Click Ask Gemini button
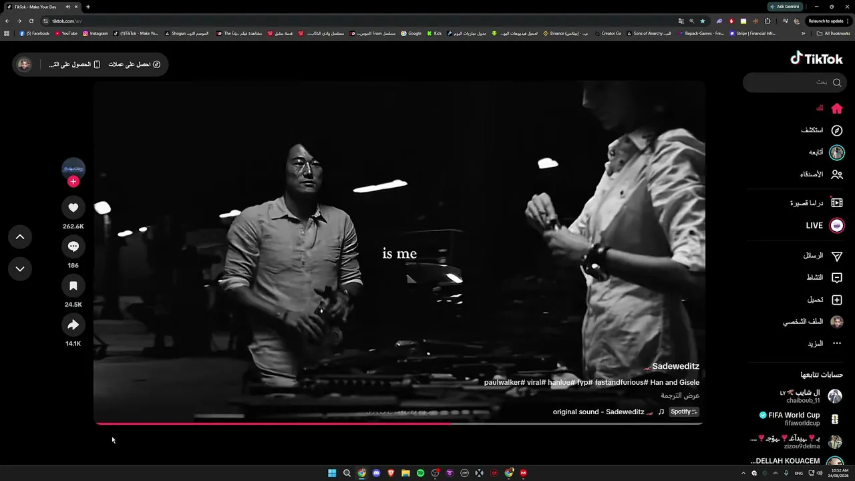The width and height of the screenshot is (855, 481). (x=786, y=7)
